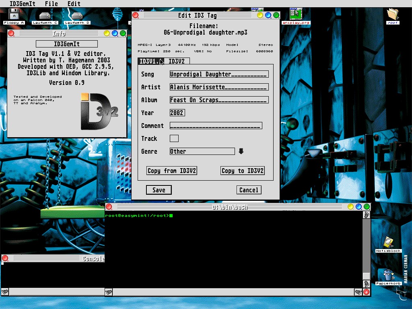The width and height of the screenshot is (412, 309).
Task: Close the Edit ID3 Tag window
Action: pyautogui.click(x=136, y=15)
